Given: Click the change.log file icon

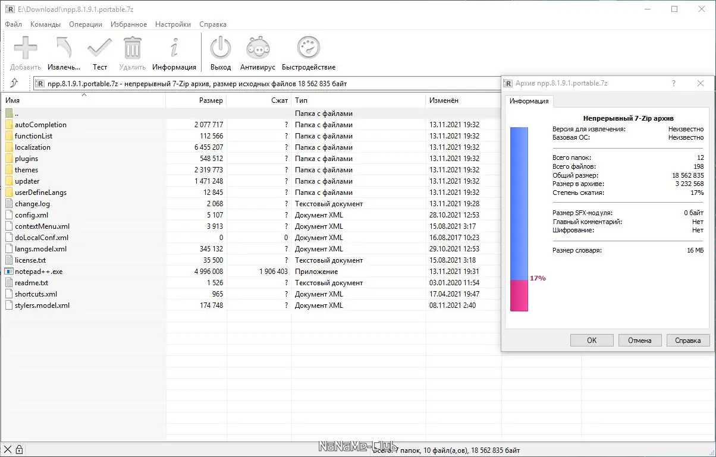Looking at the screenshot, I should [x=9, y=204].
